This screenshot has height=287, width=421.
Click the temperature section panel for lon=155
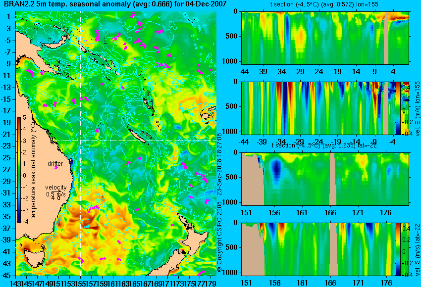pos(325,38)
